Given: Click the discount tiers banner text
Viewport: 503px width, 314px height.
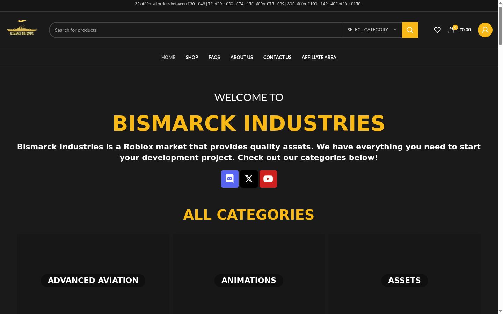Looking at the screenshot, I should coord(249,4).
